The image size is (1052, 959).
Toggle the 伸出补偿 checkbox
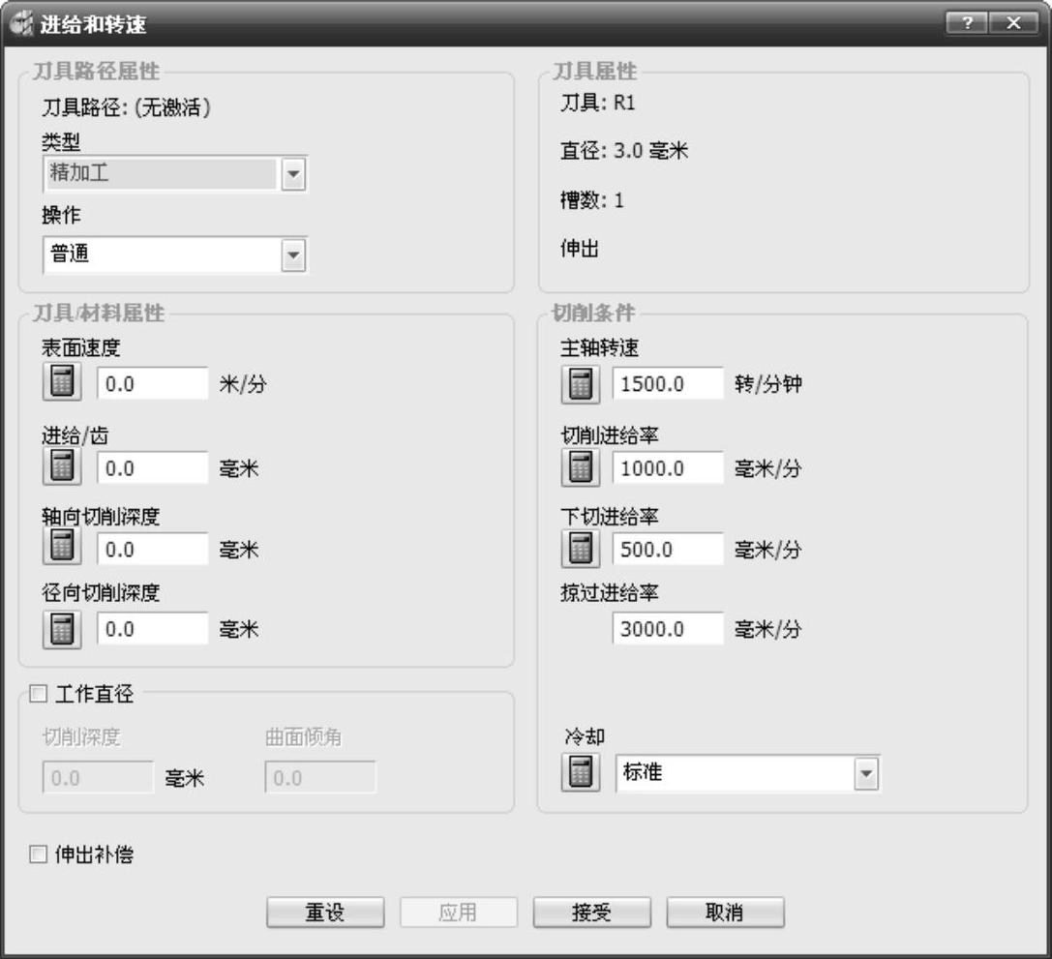point(39,854)
